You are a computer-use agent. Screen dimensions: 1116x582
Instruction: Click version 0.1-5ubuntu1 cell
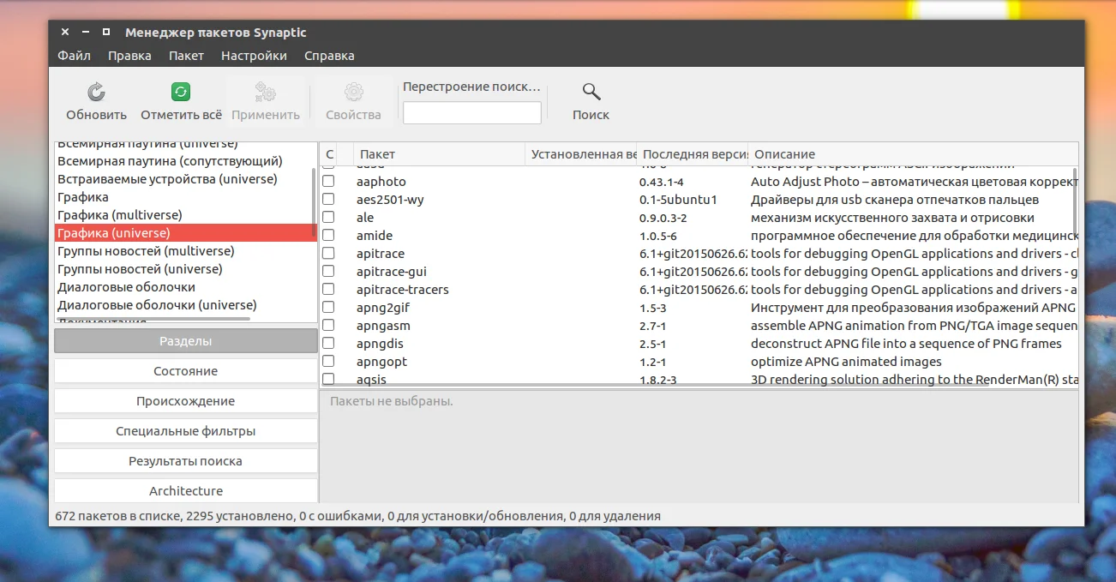click(678, 200)
